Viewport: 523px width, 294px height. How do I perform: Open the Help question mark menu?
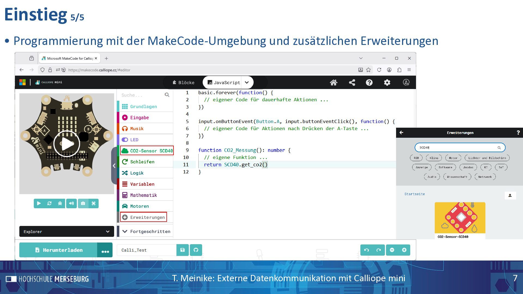pos(369,82)
